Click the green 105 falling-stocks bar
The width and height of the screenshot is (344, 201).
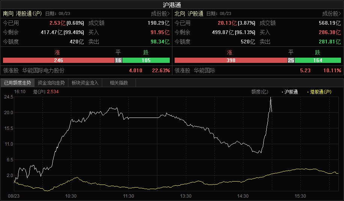(146, 60)
